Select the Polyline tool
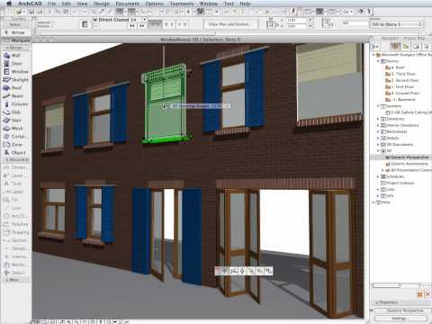Screen dimensions: 432x324 click(16, 224)
